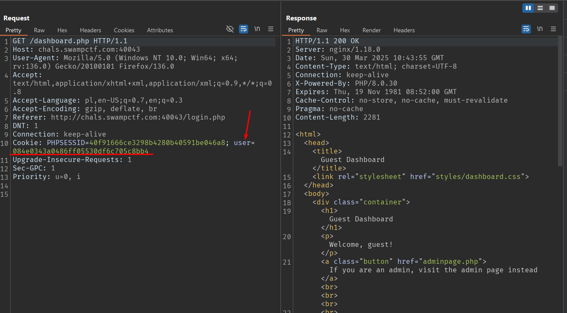Viewport: 567px width, 313px height.
Task: Click the user cookie value in request
Action: pyautogui.click(x=81, y=151)
